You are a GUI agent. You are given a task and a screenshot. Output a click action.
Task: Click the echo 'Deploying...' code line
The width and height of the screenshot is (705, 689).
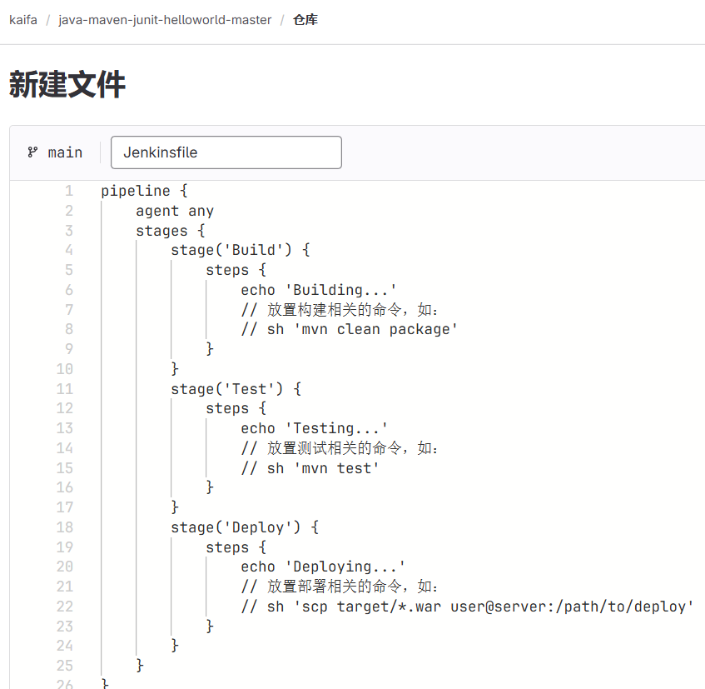coord(323,567)
